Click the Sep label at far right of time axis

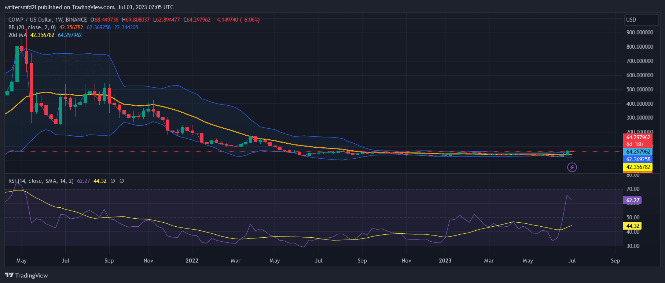[x=615, y=261]
